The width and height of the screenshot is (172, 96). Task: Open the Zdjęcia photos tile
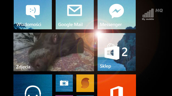54,52
